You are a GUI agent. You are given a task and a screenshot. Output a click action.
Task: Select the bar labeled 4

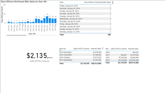pos(28,22)
